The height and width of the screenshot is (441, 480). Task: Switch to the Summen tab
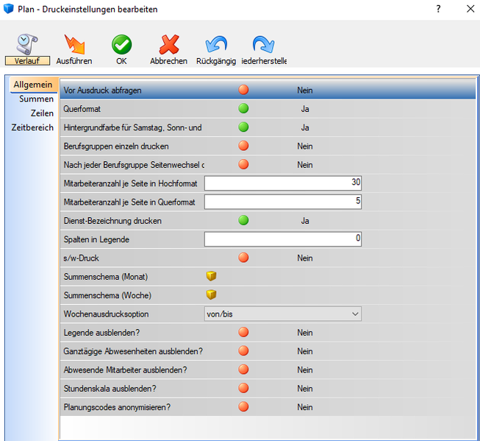point(37,99)
